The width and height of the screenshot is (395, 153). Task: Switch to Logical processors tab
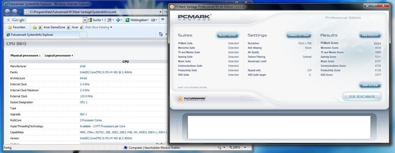point(59,55)
